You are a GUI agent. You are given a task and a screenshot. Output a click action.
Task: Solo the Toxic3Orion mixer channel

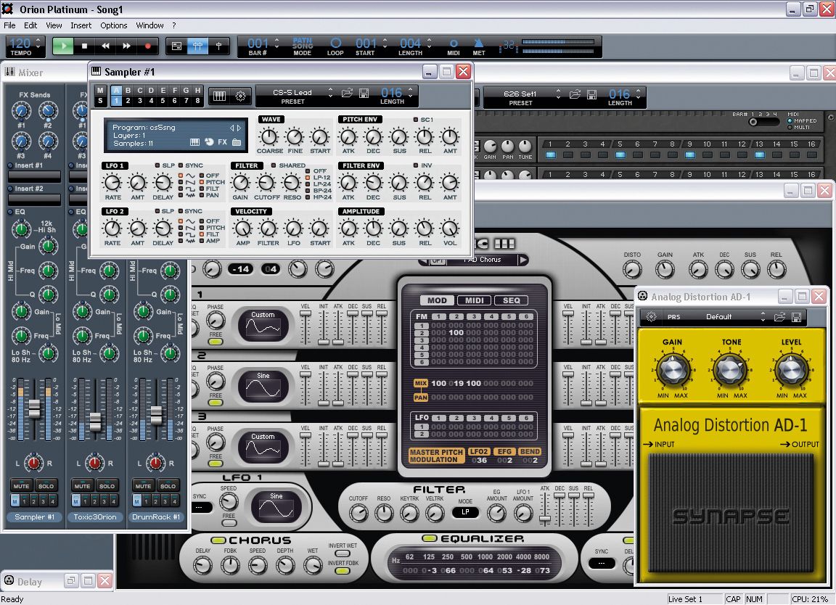pyautogui.click(x=107, y=485)
